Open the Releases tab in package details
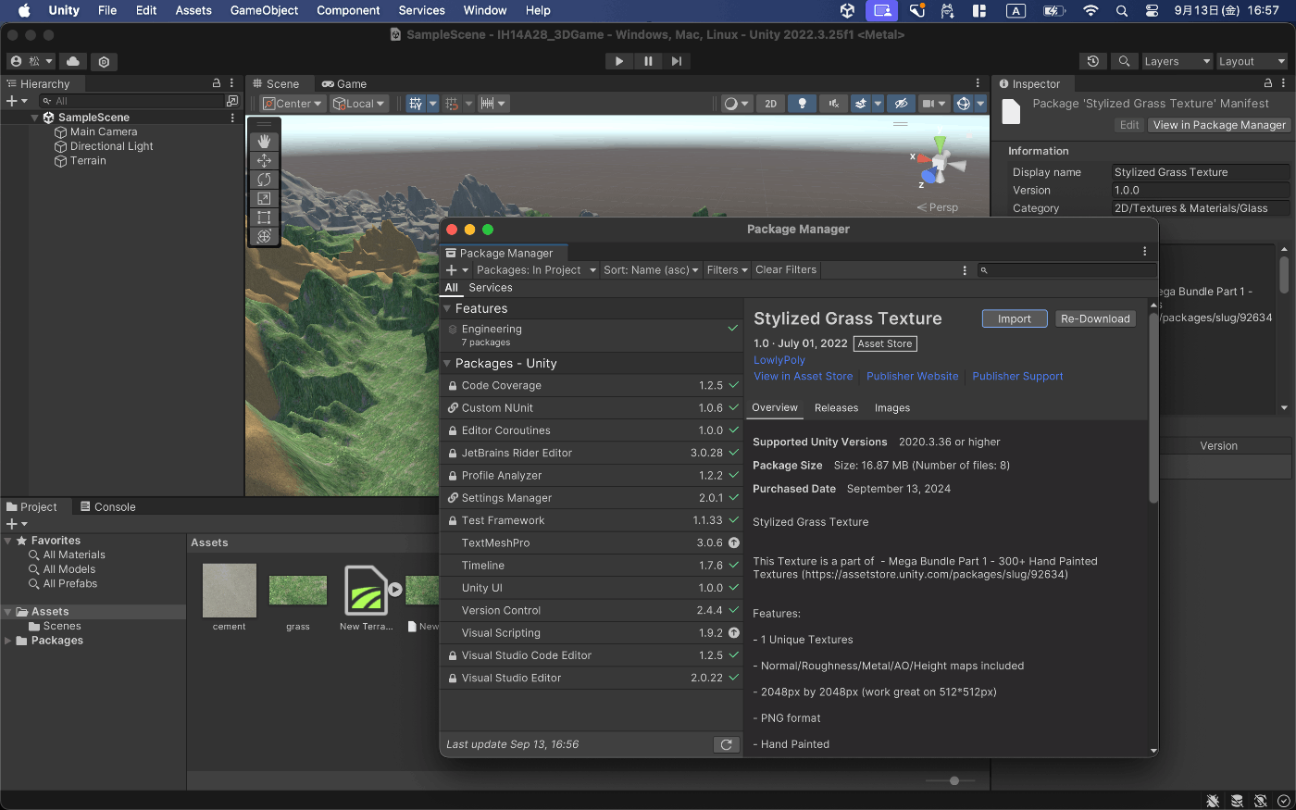Image resolution: width=1296 pixels, height=810 pixels. (836, 408)
